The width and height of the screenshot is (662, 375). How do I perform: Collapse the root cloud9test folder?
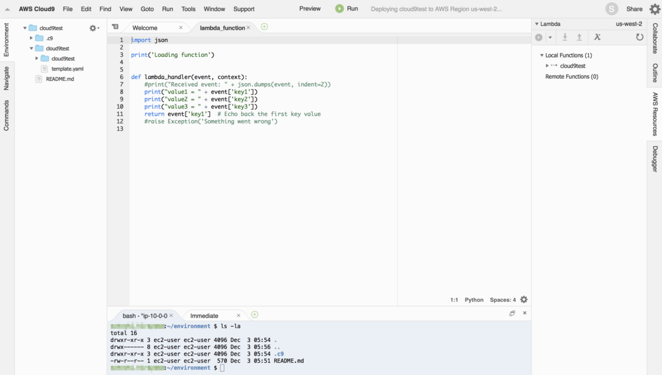pyautogui.click(x=25, y=28)
